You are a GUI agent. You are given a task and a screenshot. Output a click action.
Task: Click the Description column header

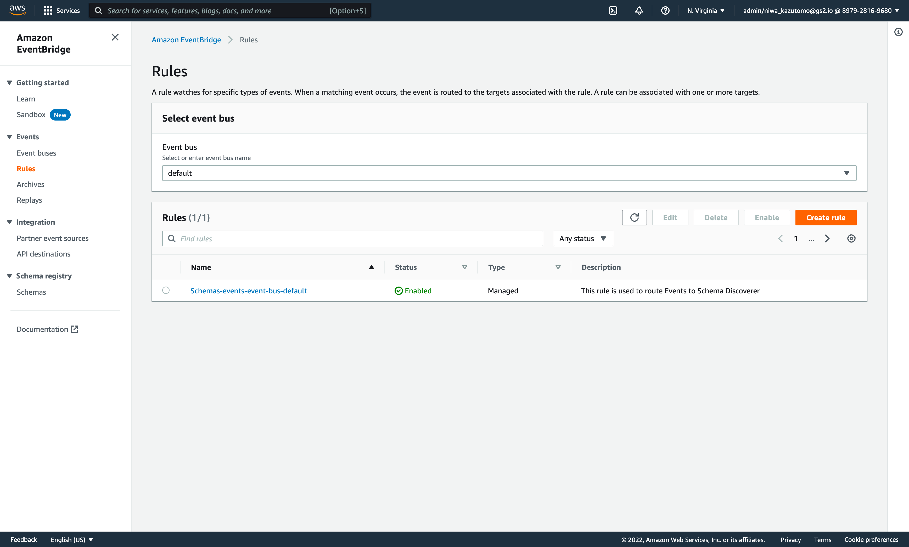click(601, 267)
